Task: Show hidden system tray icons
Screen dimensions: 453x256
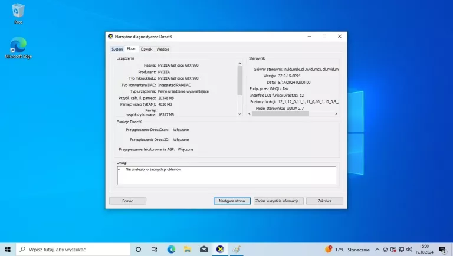Action: point(377,250)
